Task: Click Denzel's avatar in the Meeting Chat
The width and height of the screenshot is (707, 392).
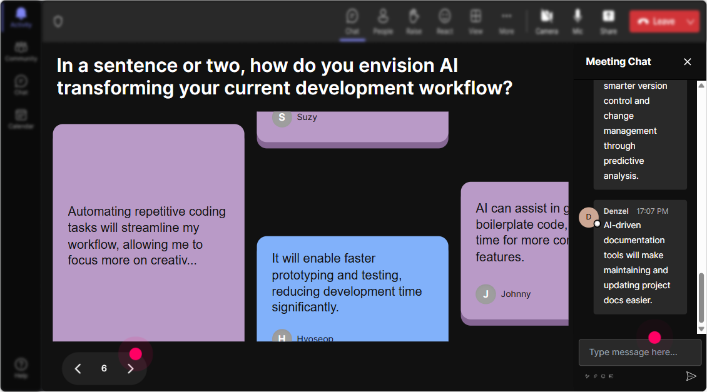Action: tap(588, 217)
